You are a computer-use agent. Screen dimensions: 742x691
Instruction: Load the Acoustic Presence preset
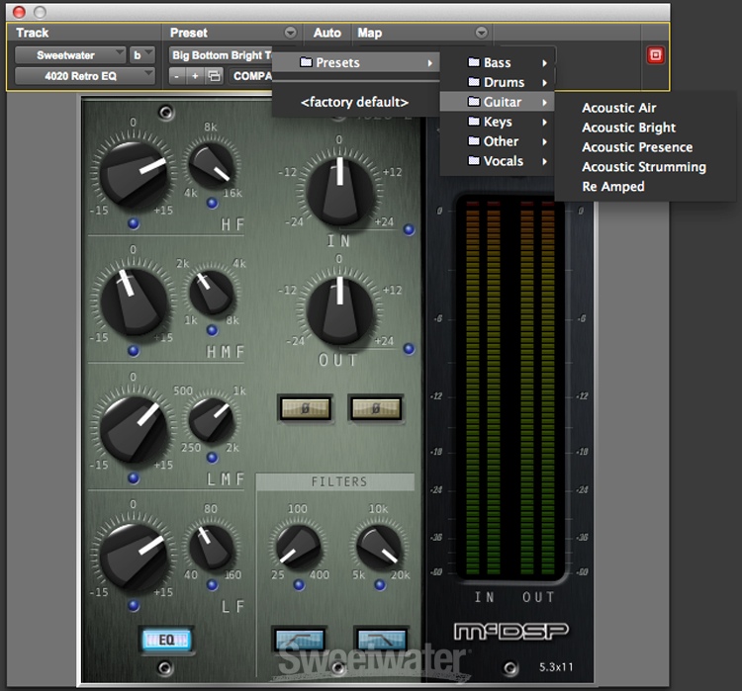coord(637,147)
